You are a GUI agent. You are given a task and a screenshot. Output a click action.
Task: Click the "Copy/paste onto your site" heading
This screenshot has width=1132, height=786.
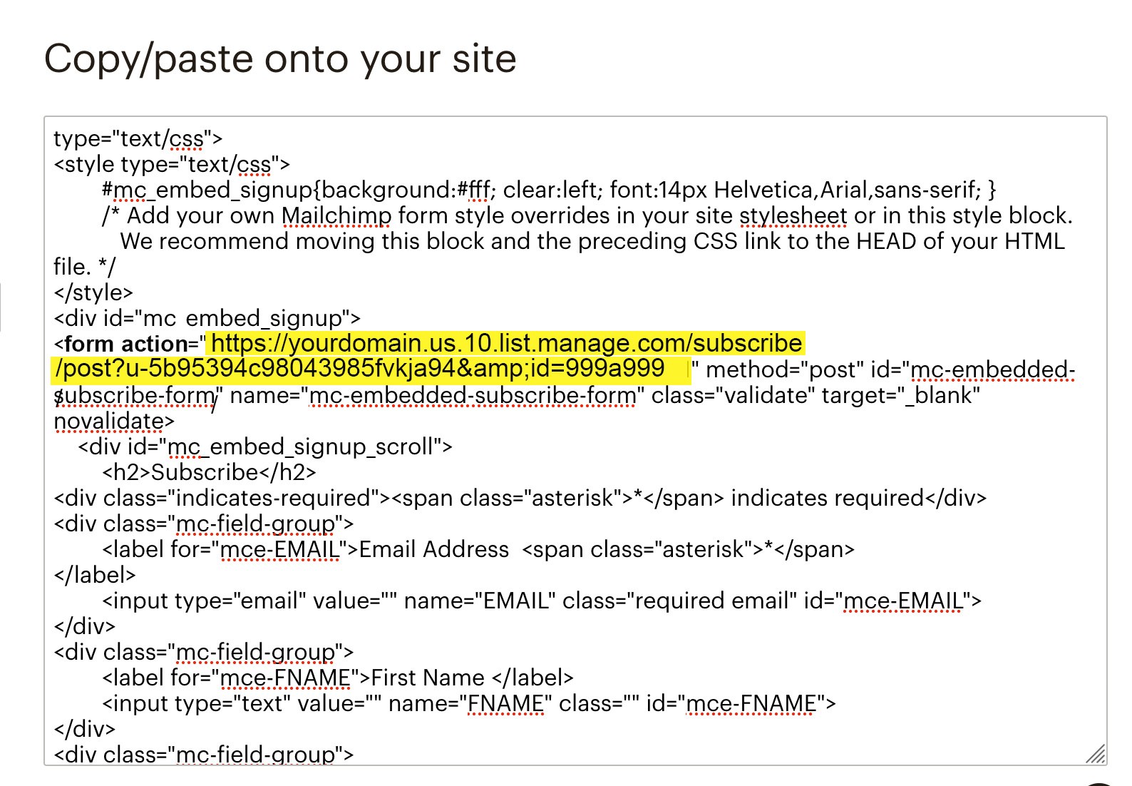[280, 58]
